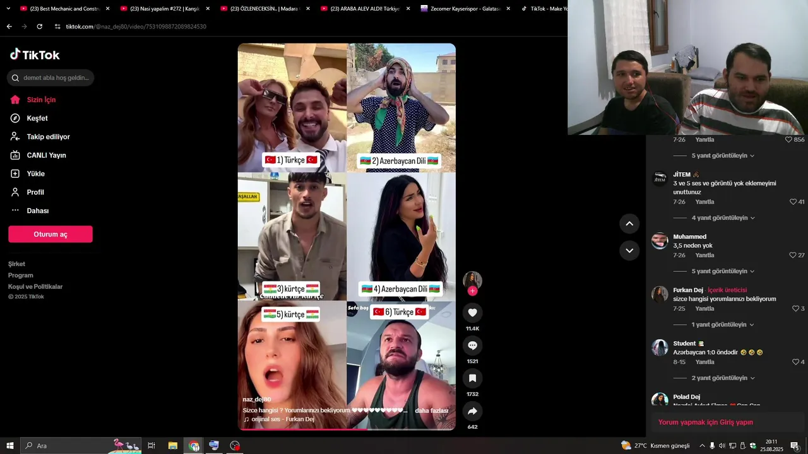Like Student's comment with 4 likes
Viewport: 808px width, 454px height.
(x=795, y=362)
